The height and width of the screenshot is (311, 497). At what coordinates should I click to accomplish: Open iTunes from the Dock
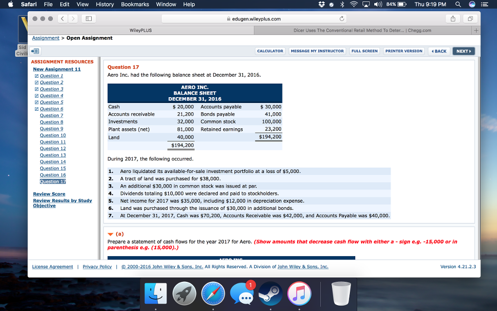tap(299, 293)
